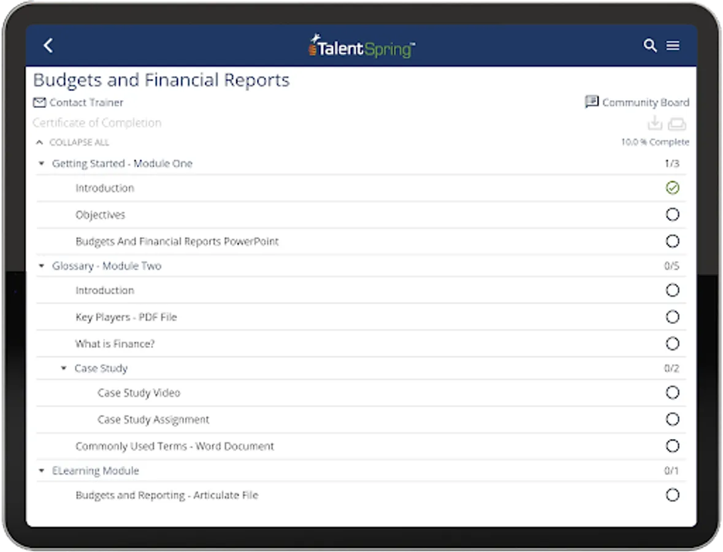This screenshot has width=723, height=552.
Task: Click the Case Study Video completion circle
Action: coord(672,393)
